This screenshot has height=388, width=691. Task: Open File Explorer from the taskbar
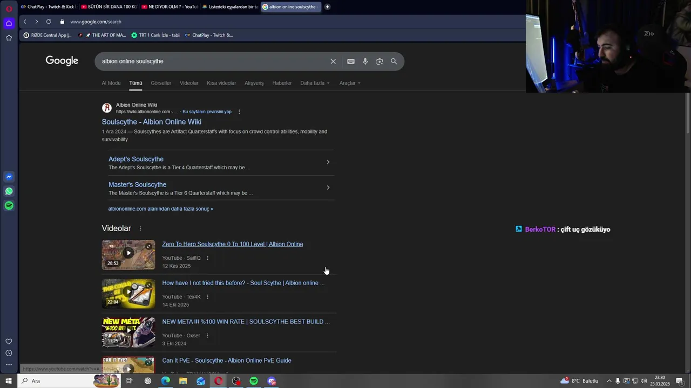point(183,381)
